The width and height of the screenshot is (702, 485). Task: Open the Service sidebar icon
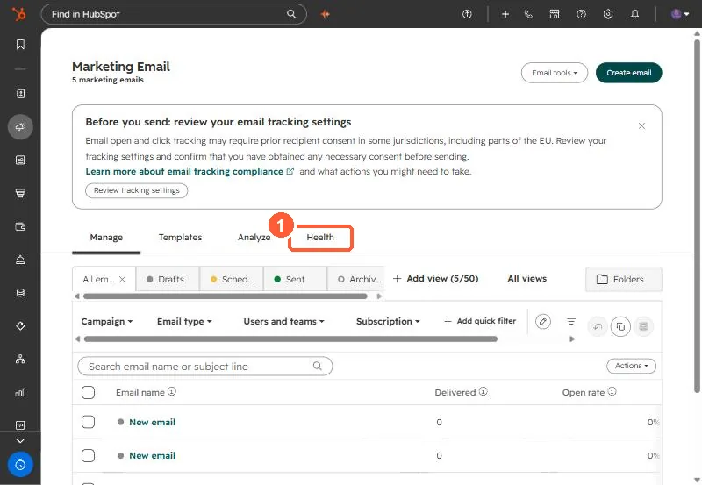point(20,260)
